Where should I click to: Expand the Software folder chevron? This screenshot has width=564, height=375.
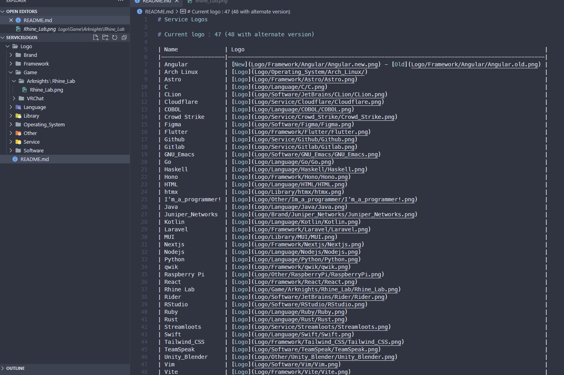tap(11, 150)
